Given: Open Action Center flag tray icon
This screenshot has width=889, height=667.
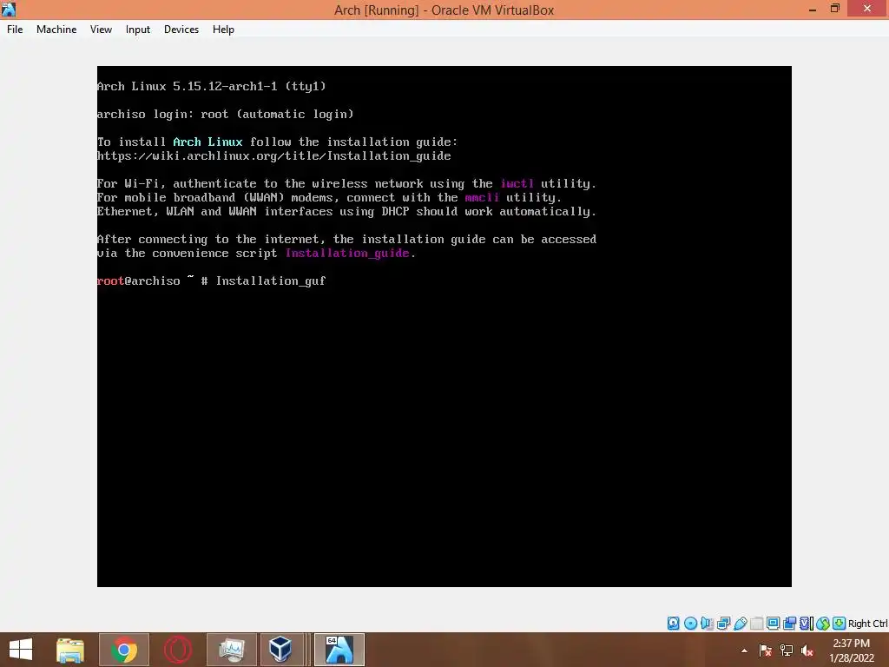Looking at the screenshot, I should point(766,650).
